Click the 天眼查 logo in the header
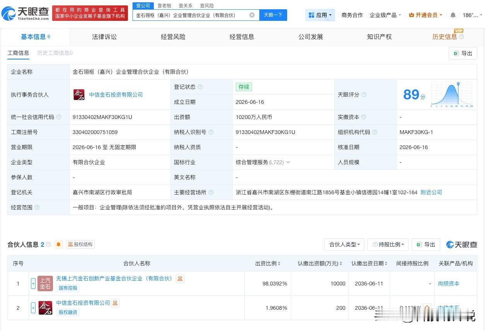Image resolution: width=485 pixels, height=331 pixels. pos(25,14)
